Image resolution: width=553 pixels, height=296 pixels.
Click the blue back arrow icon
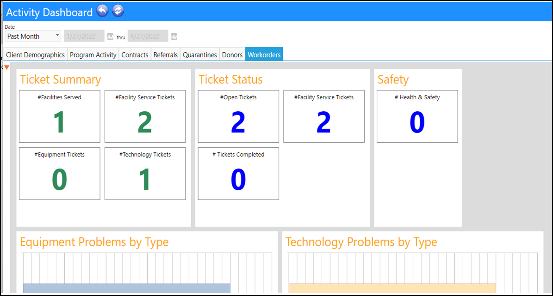tap(102, 11)
